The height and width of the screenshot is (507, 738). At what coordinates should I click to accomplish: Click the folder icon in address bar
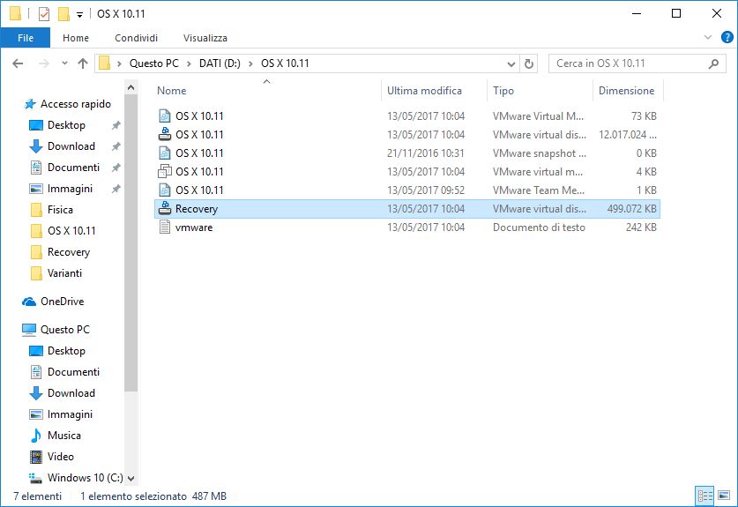(x=105, y=63)
